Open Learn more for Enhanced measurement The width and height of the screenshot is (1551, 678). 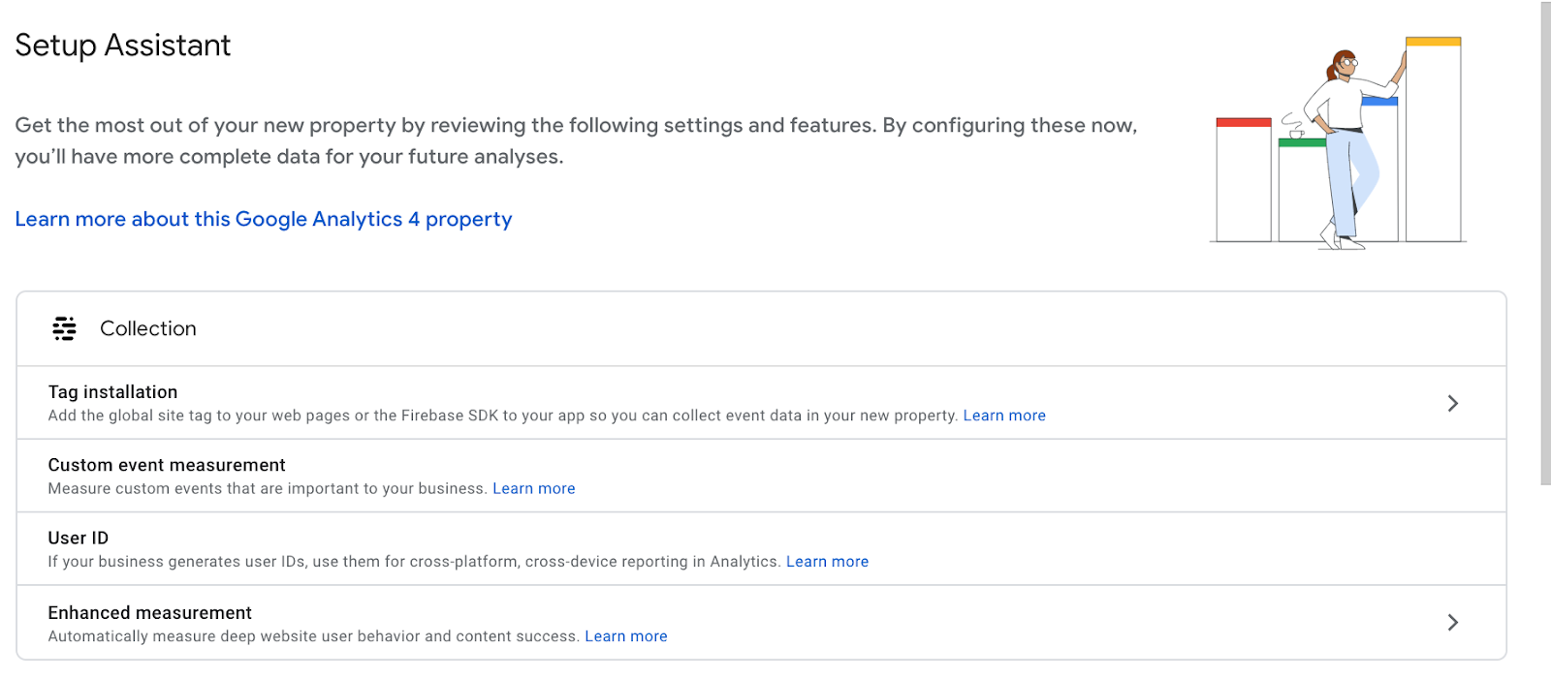click(x=626, y=636)
